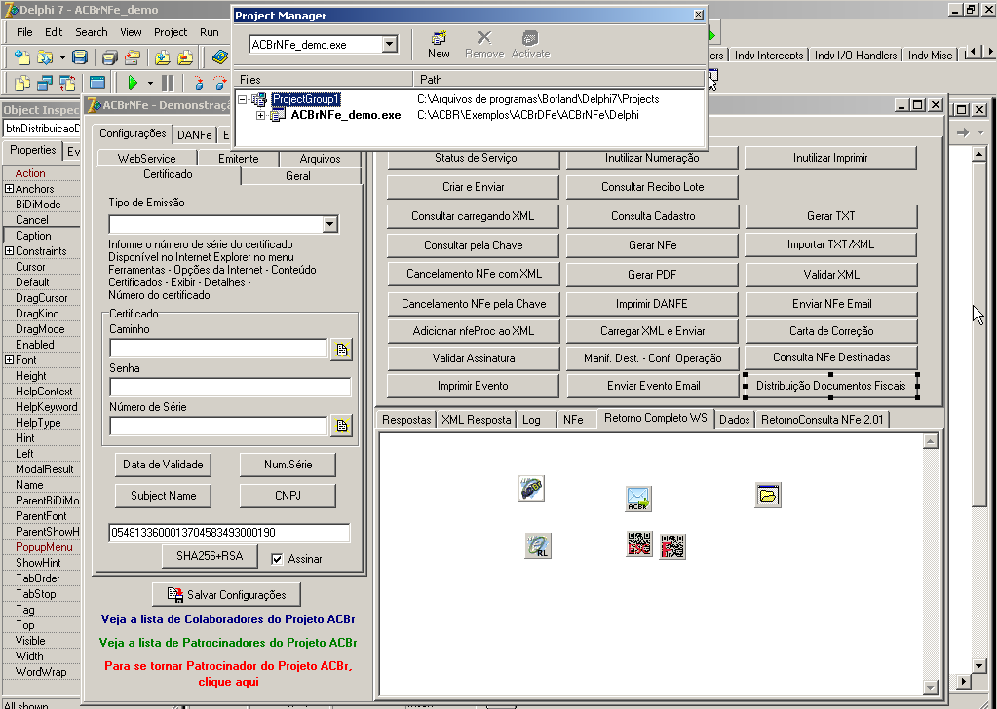
Task: Click the Save All toolbar icon
Action: click(110, 57)
